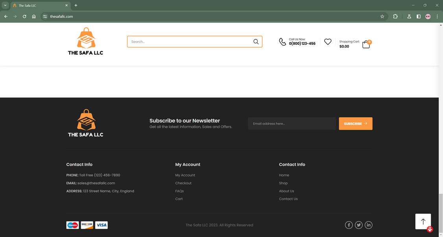Click the address bar URL

[61, 17]
